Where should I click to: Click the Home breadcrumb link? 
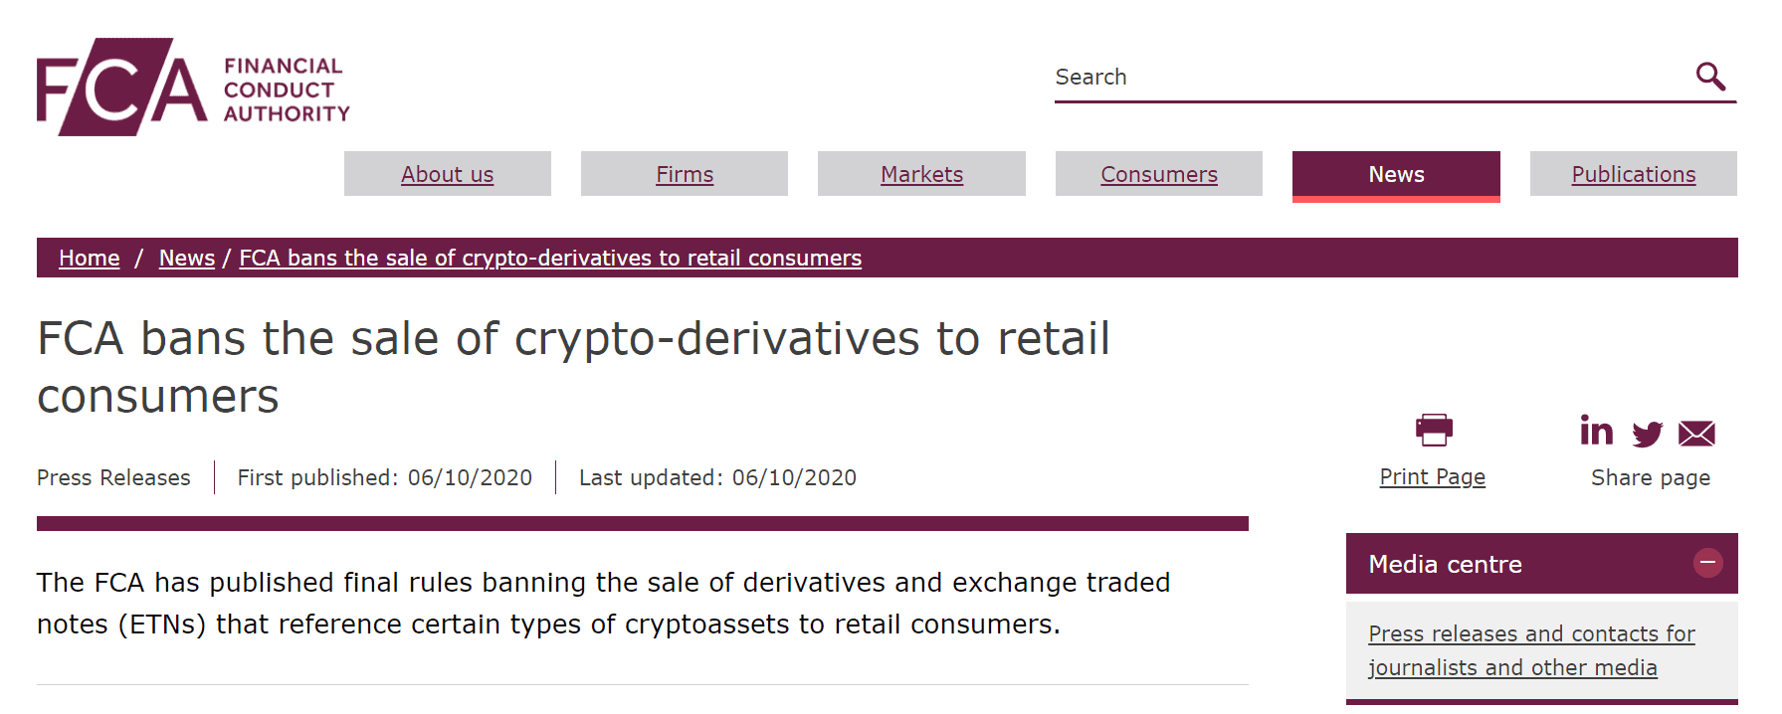(90, 258)
